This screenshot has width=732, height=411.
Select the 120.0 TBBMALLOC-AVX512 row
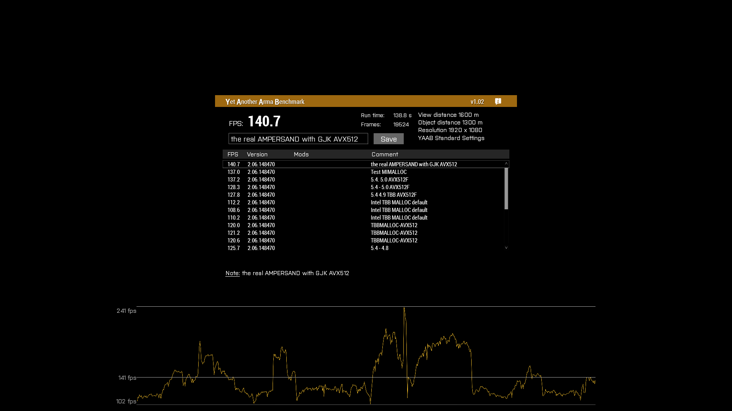click(x=363, y=225)
